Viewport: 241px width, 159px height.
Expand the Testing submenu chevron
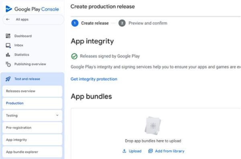point(57,115)
